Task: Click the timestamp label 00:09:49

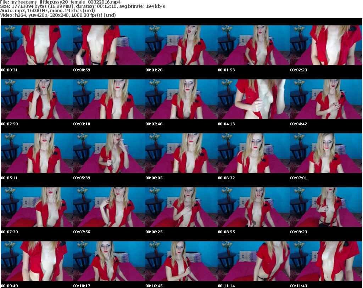Action: click(9, 286)
